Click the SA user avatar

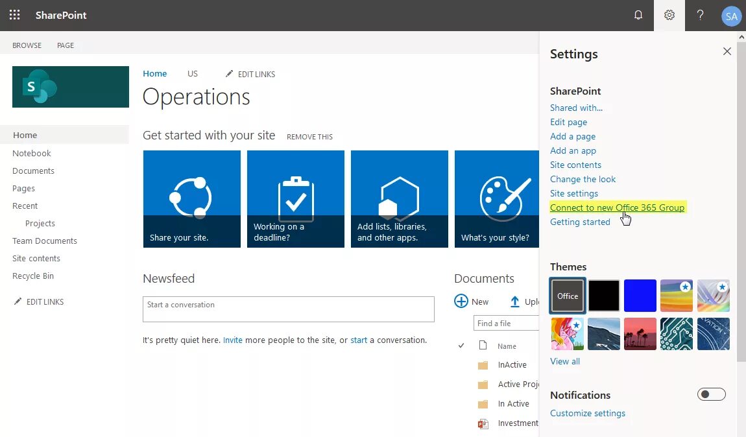[x=731, y=16]
